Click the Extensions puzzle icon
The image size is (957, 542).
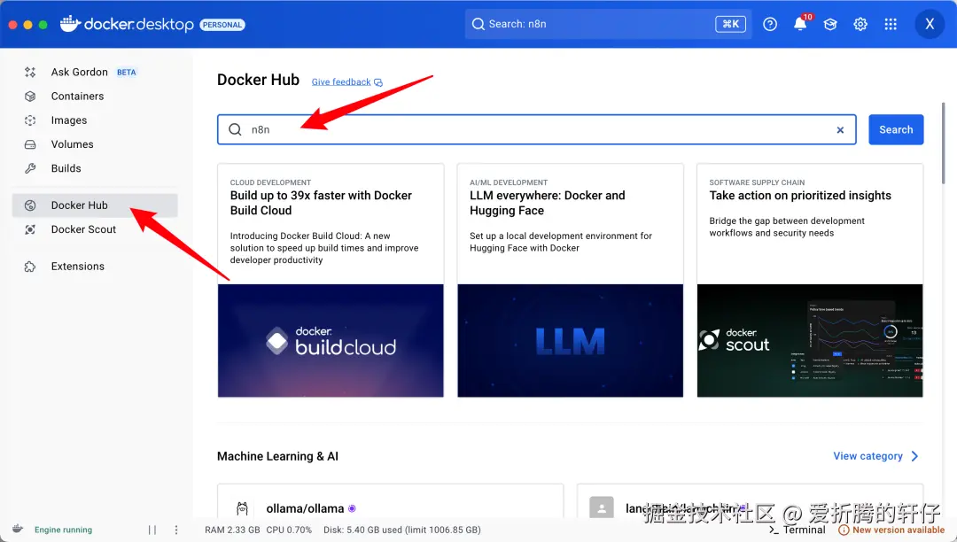[30, 267]
